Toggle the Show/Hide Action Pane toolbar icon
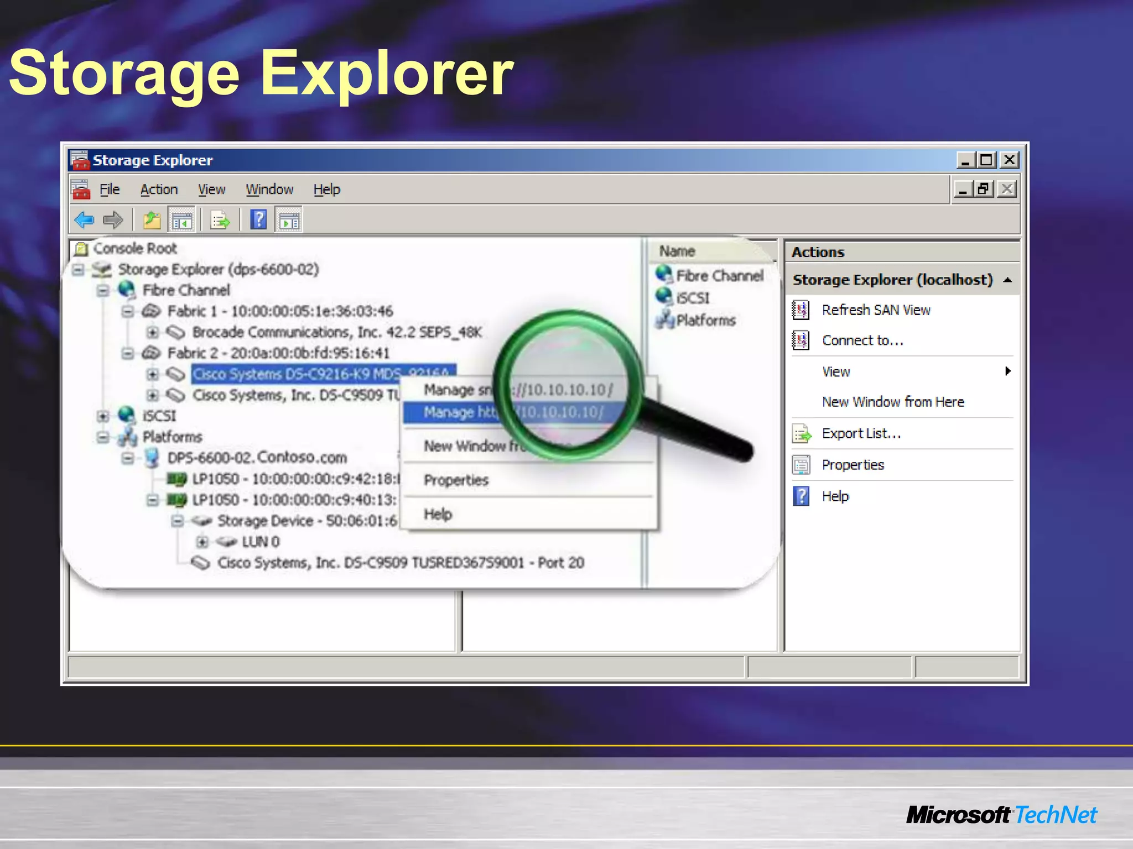Viewport: 1133px width, 849px height. (x=289, y=220)
